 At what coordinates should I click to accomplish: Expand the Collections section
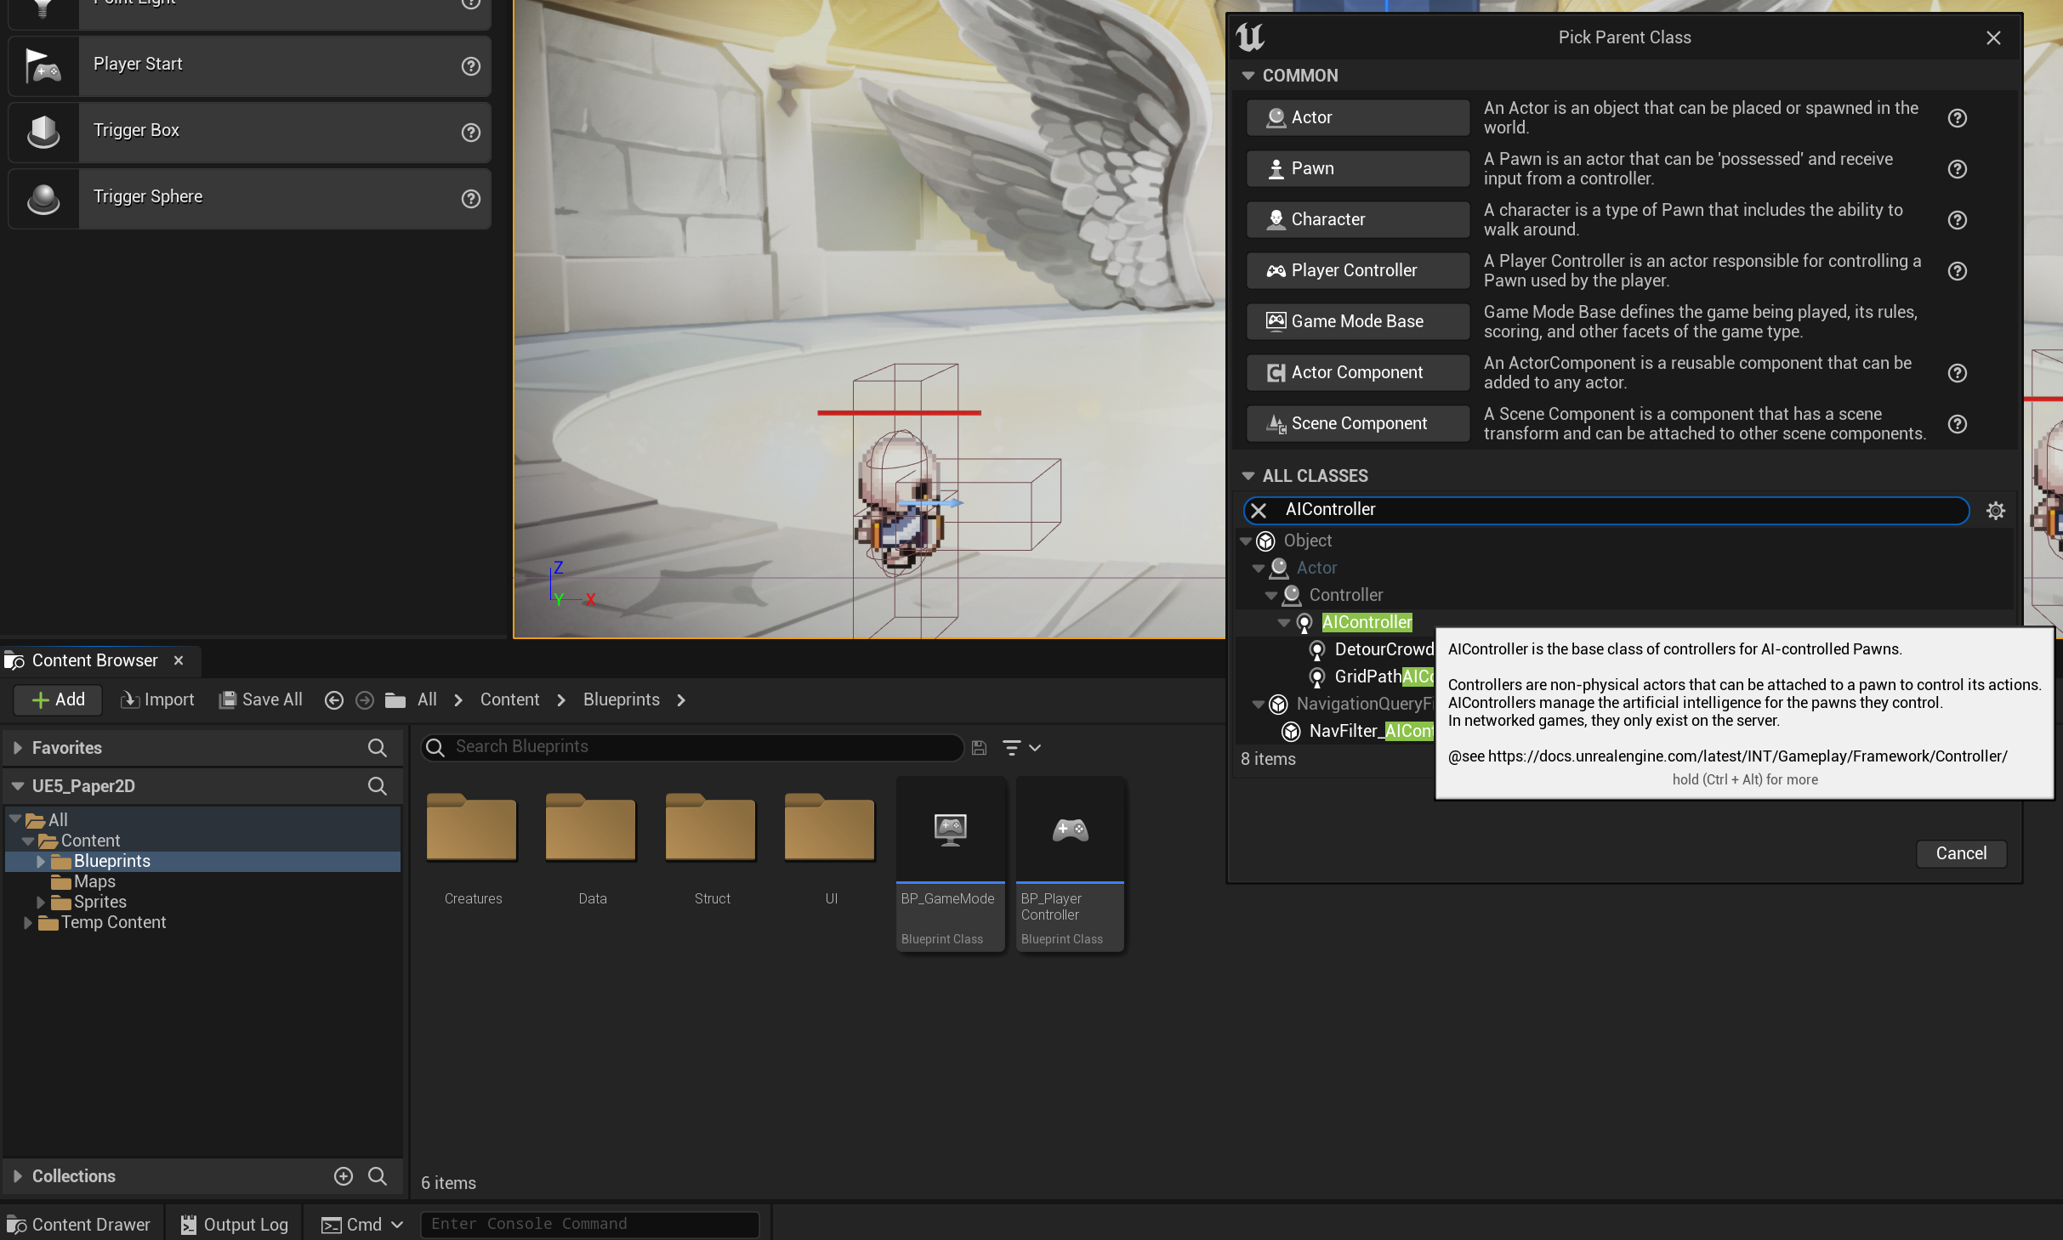pos(17,1176)
